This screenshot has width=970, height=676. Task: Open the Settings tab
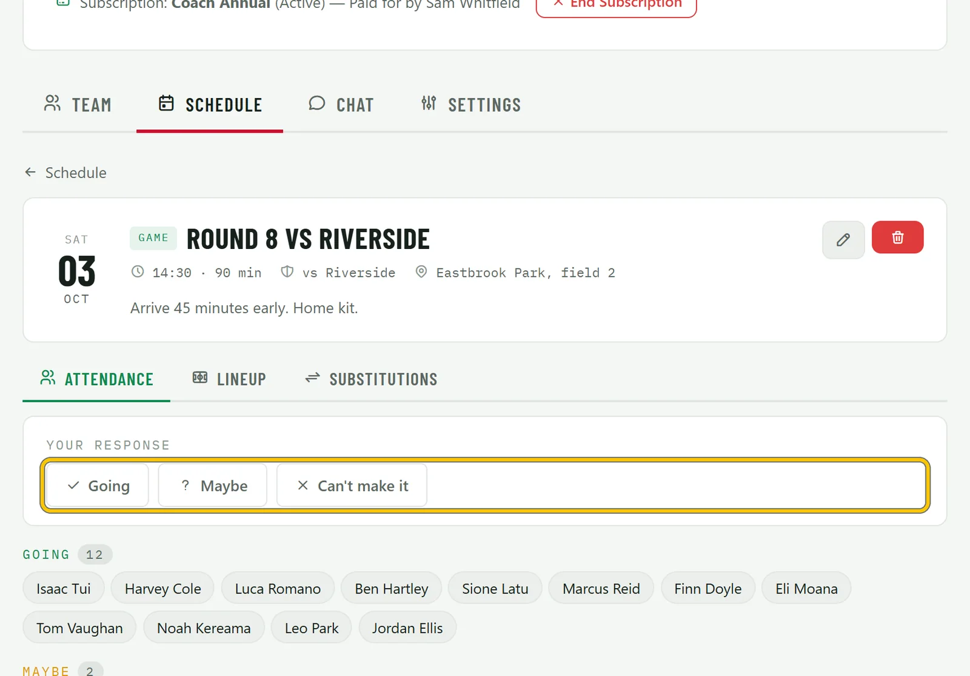point(471,105)
